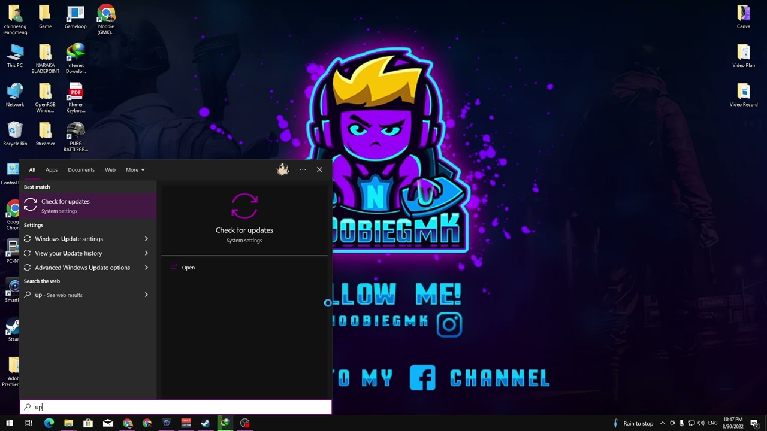Select the Network desktop icon

[15, 95]
